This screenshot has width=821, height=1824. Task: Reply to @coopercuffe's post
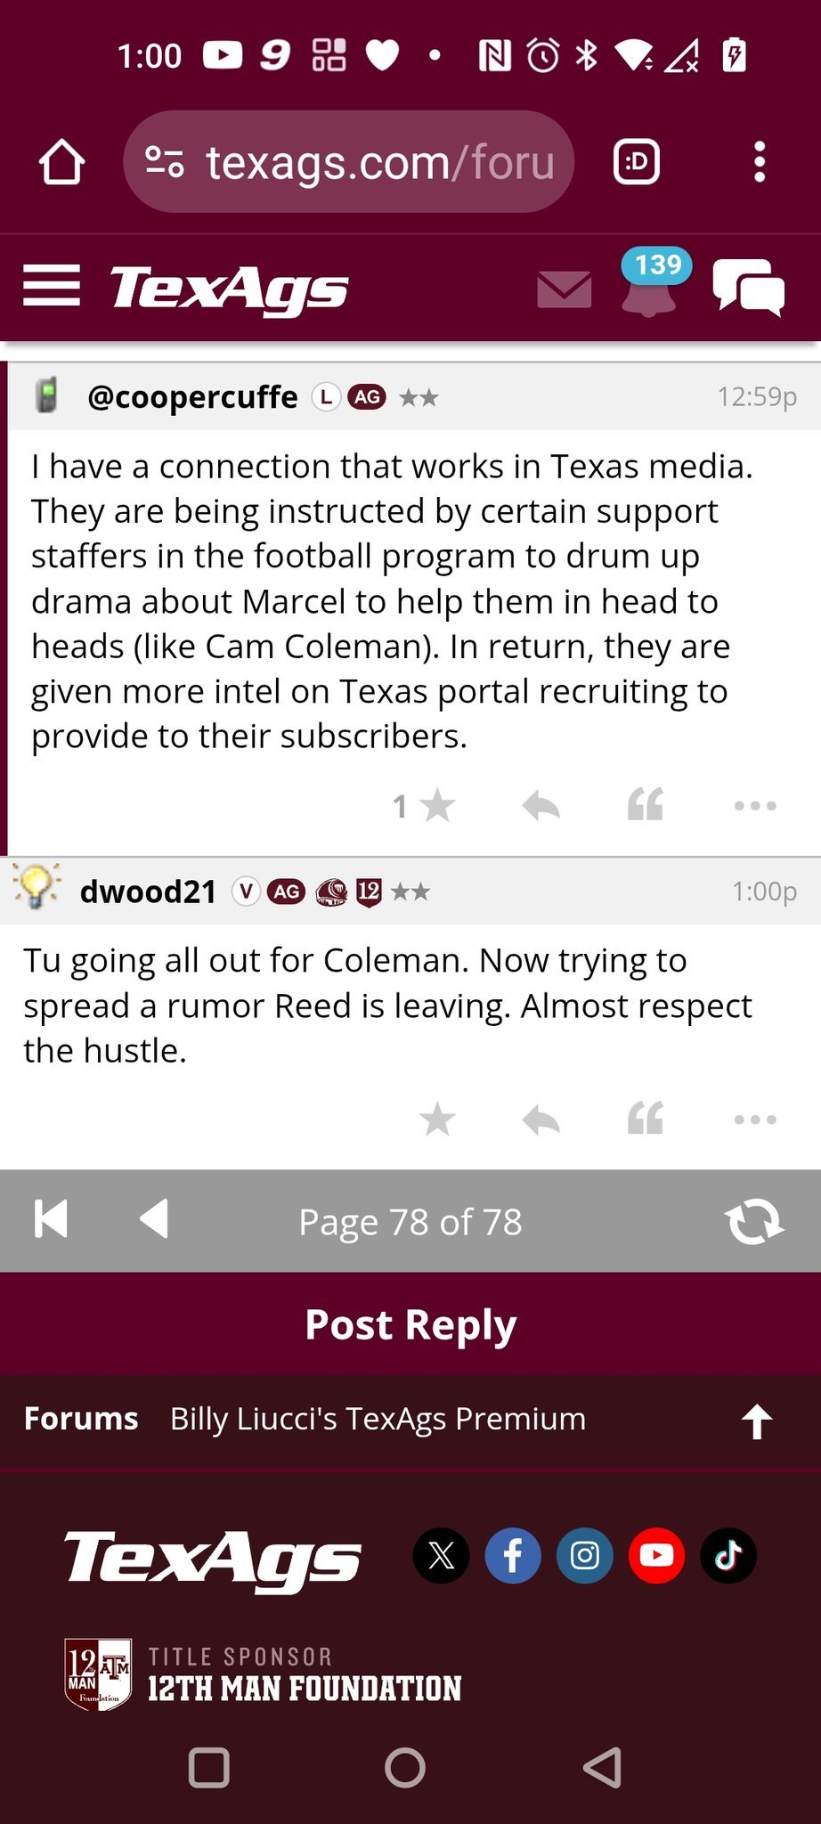point(541,806)
